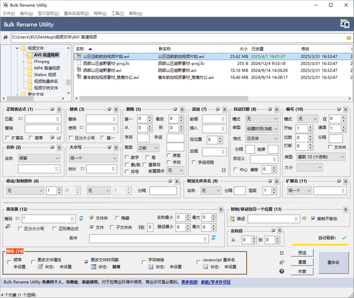The width and height of the screenshot is (354, 298).
Task: Click the folder browse icon after 路径 field
Action: click(304, 218)
